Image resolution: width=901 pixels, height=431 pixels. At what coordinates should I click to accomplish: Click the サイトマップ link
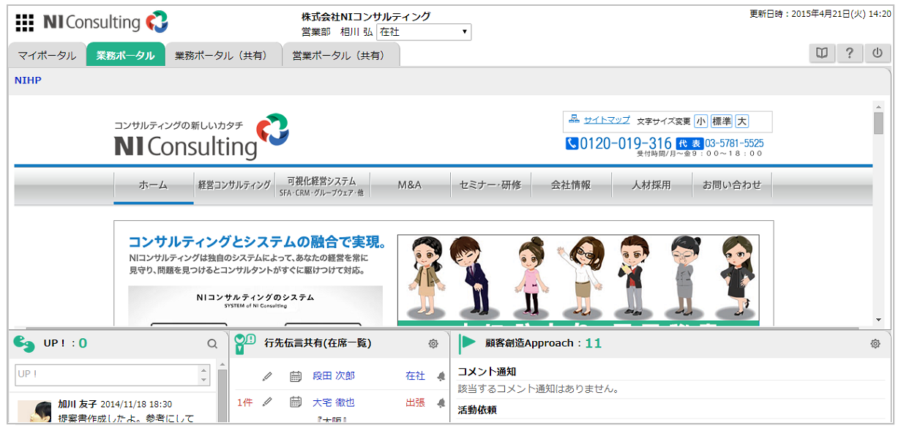point(607,120)
